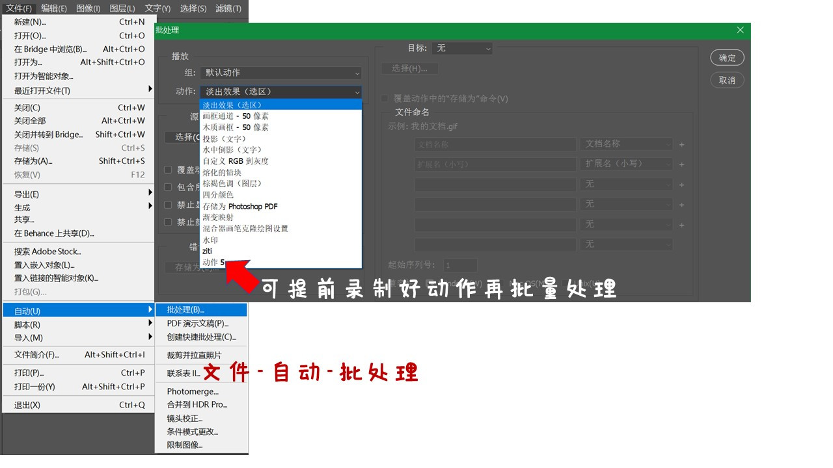
Task: Enable the 覆盖动作中的"存储为"命令(V) checkbox
Action: (x=385, y=99)
